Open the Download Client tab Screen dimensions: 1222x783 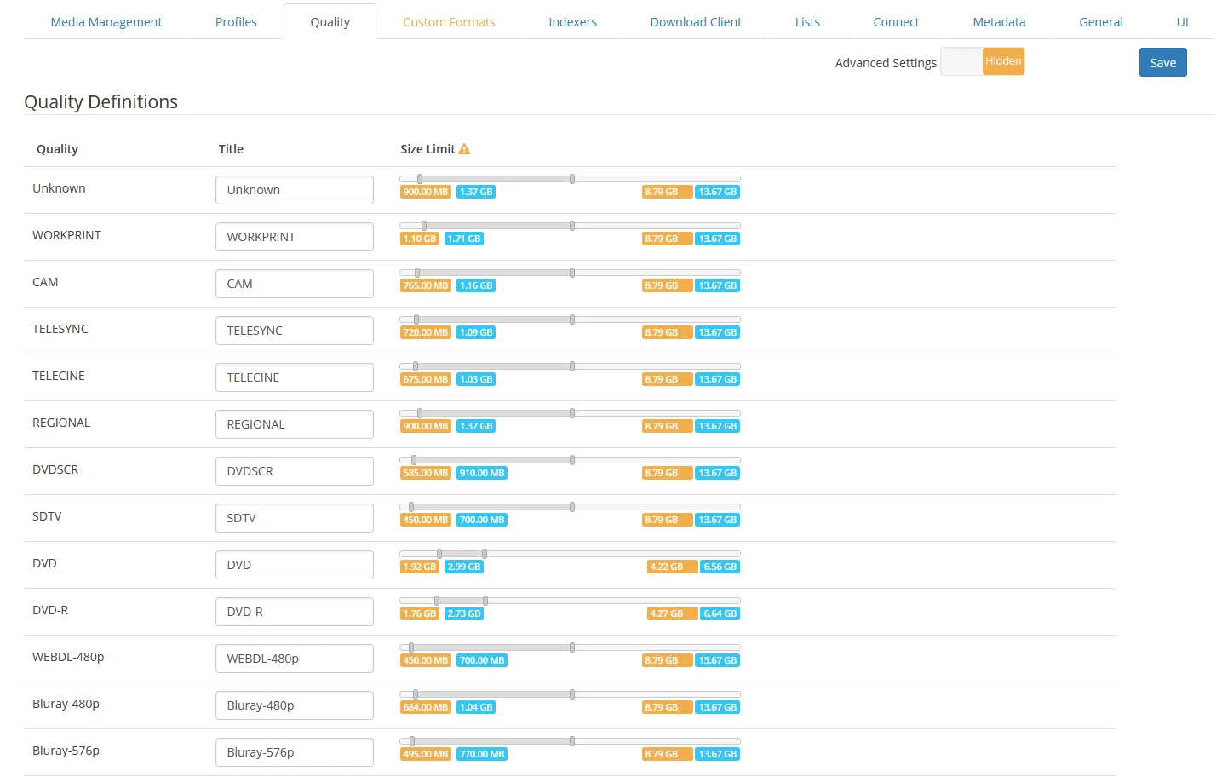[695, 21]
